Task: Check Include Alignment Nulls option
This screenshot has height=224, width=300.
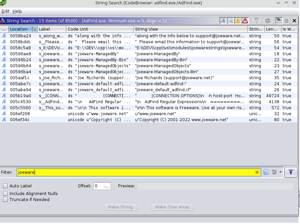Action: click(x=6, y=194)
